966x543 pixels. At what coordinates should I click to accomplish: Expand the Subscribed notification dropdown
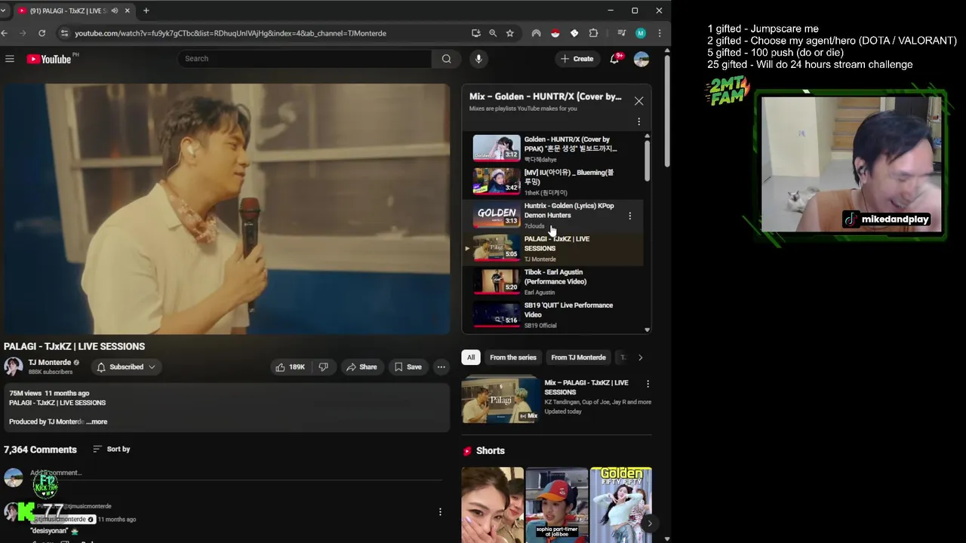click(x=126, y=367)
